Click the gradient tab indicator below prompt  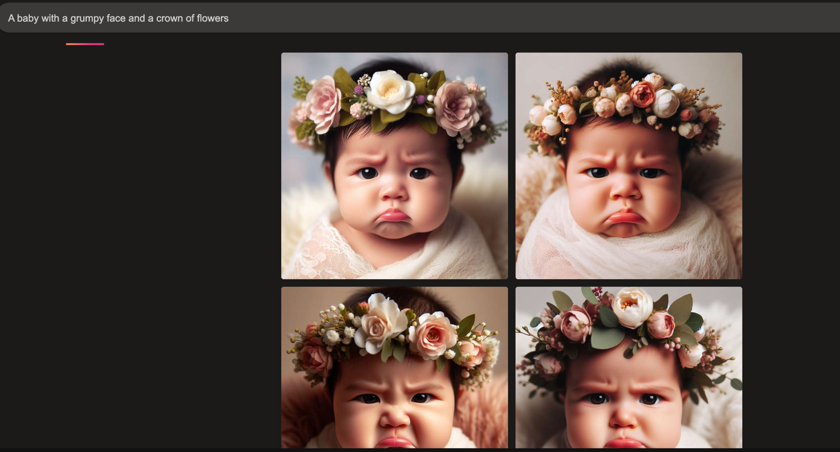point(85,44)
